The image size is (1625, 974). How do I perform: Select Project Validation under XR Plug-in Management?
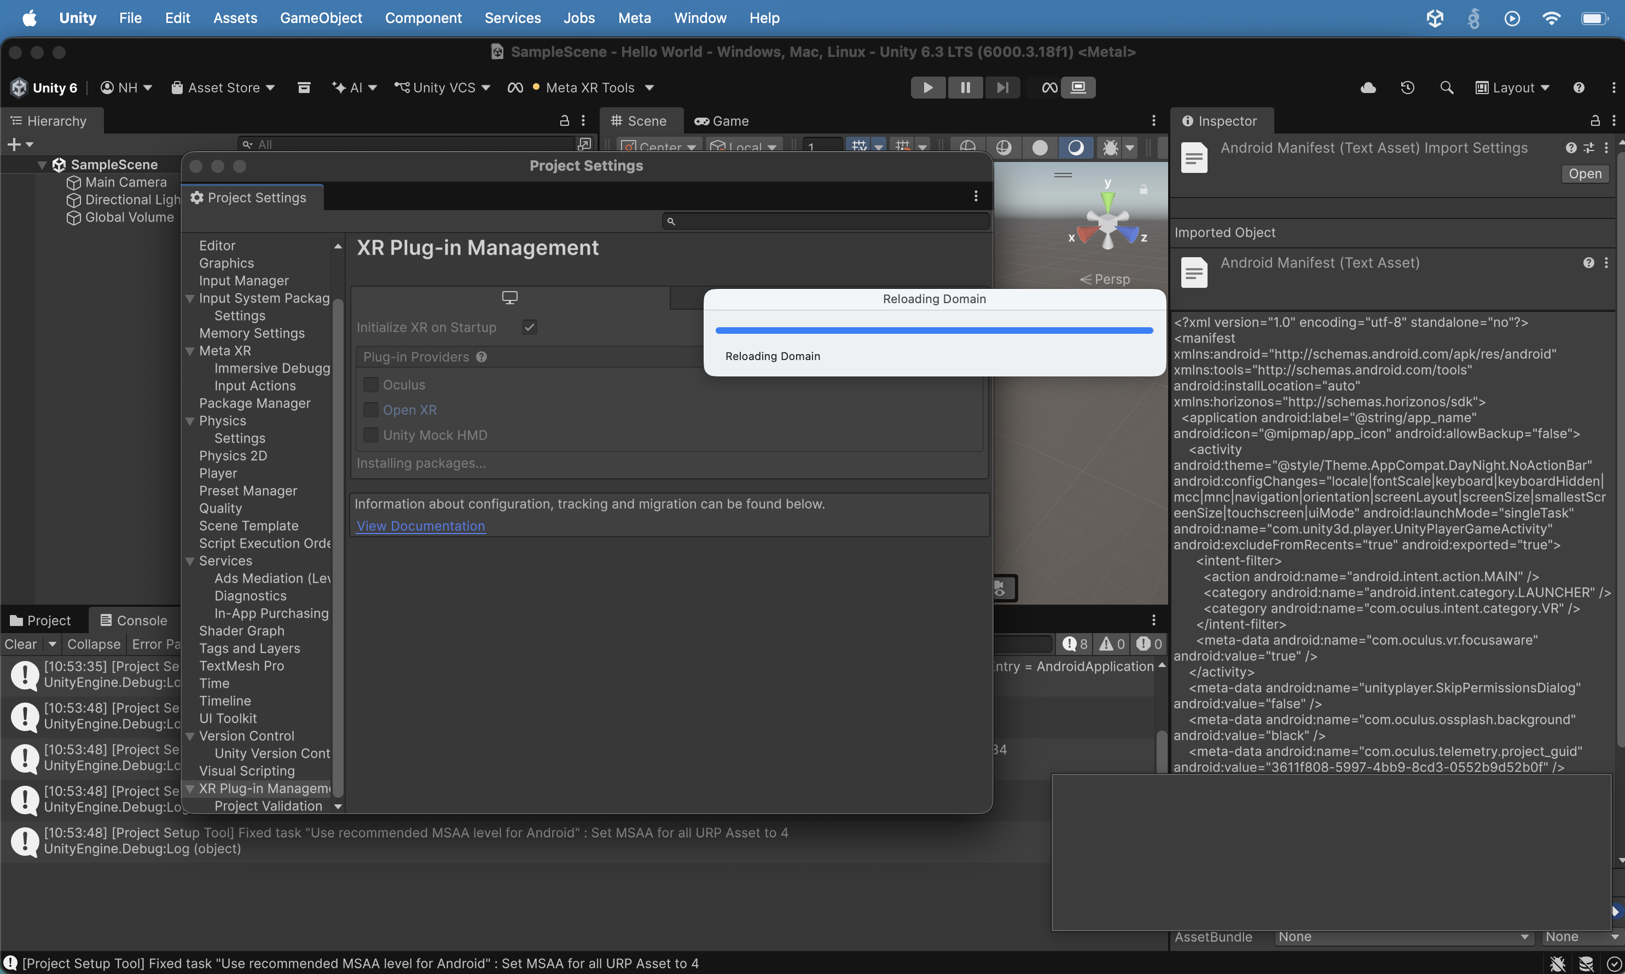pos(269,806)
